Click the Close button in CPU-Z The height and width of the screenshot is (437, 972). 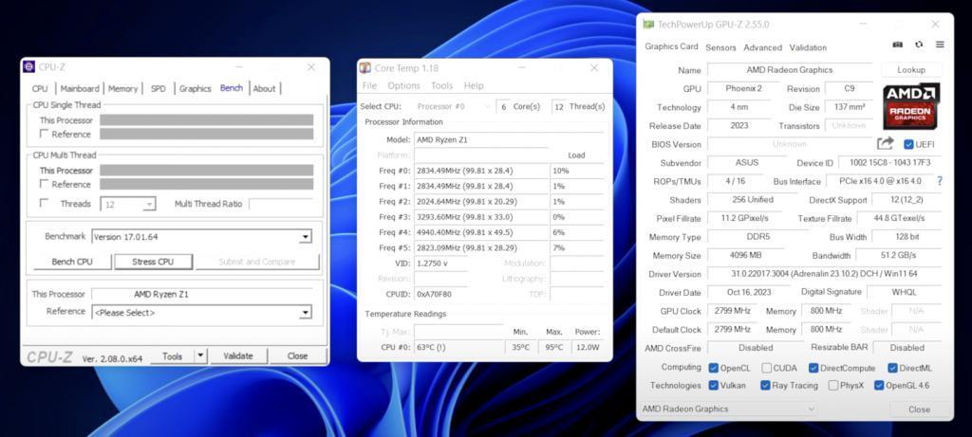297,355
